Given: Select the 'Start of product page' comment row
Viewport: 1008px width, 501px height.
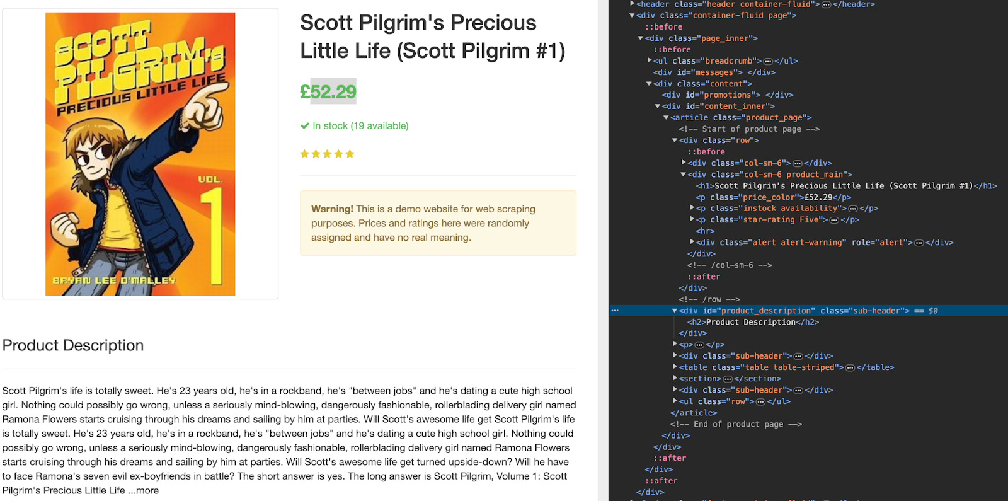Looking at the screenshot, I should tap(749, 129).
